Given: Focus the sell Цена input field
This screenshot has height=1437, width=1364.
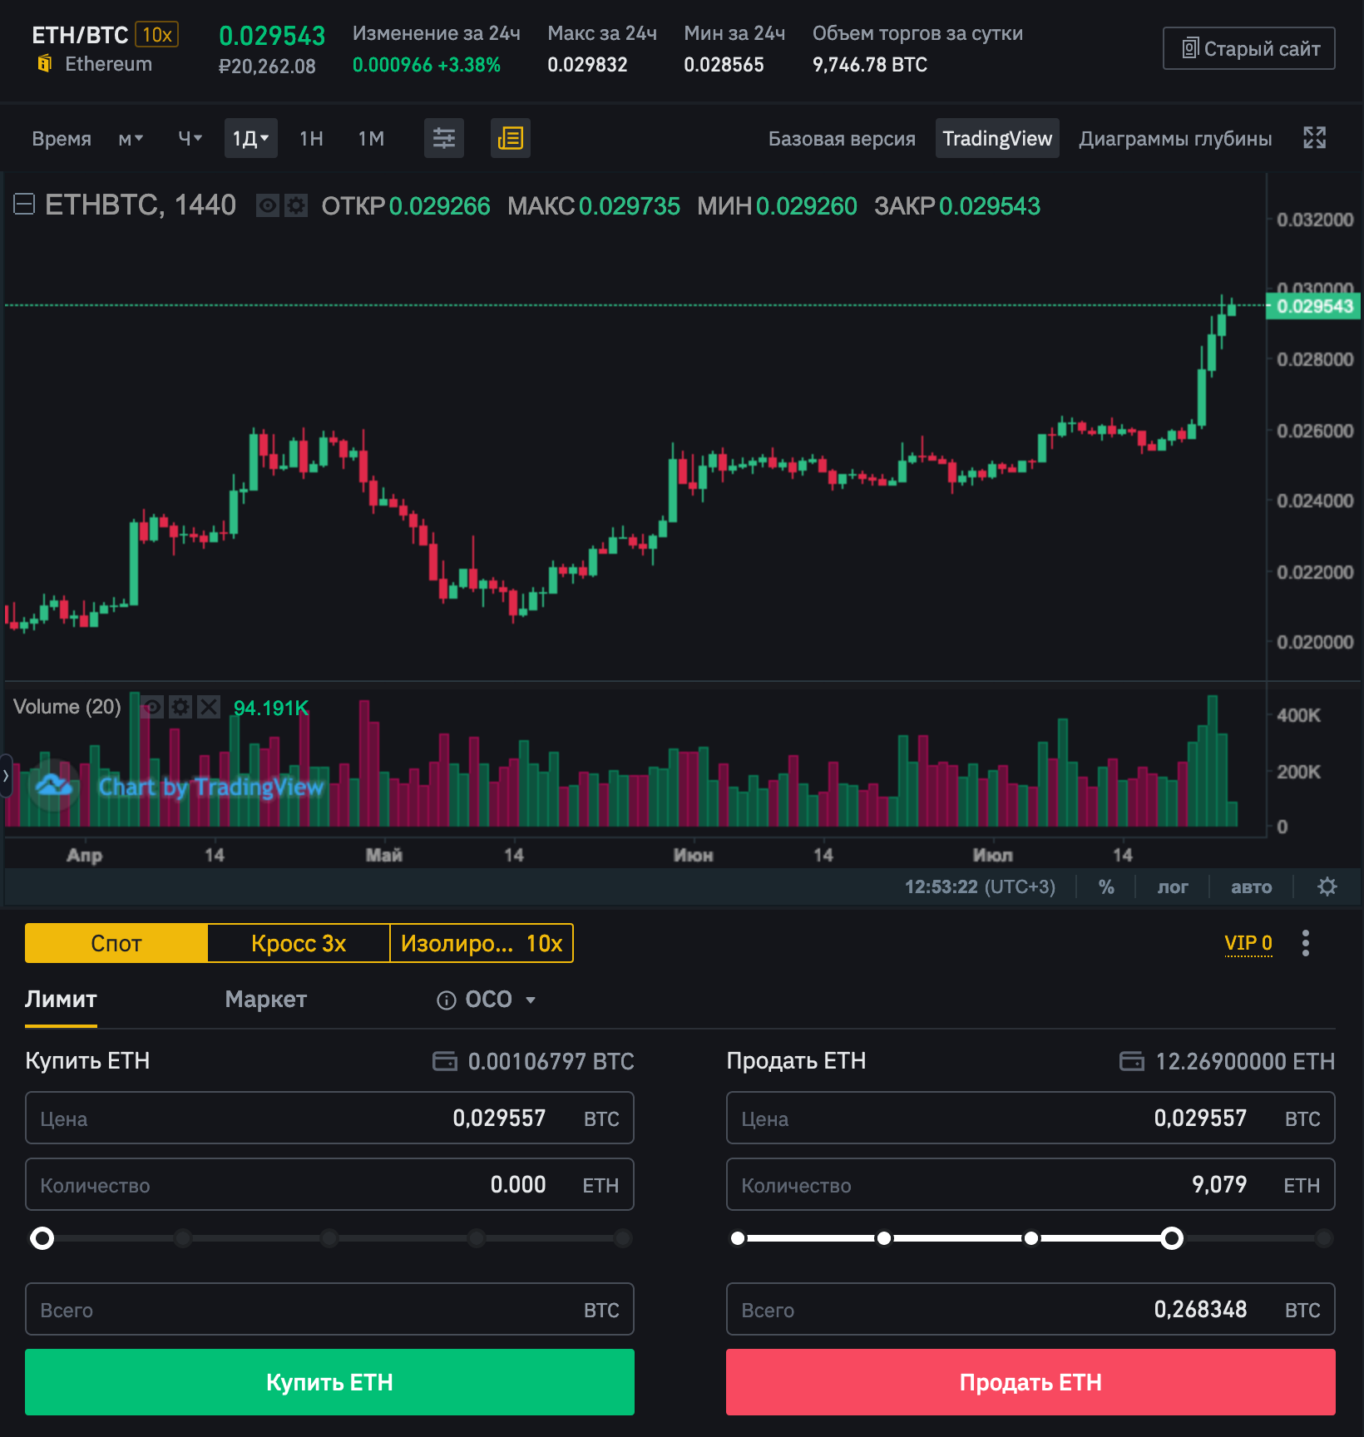Looking at the screenshot, I should (x=1030, y=1118).
